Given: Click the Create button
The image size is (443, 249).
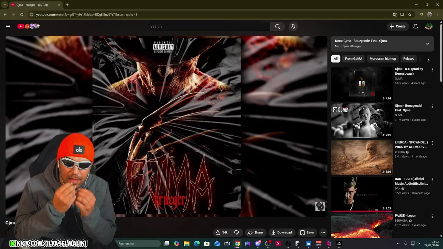Looking at the screenshot, I should [397, 26].
